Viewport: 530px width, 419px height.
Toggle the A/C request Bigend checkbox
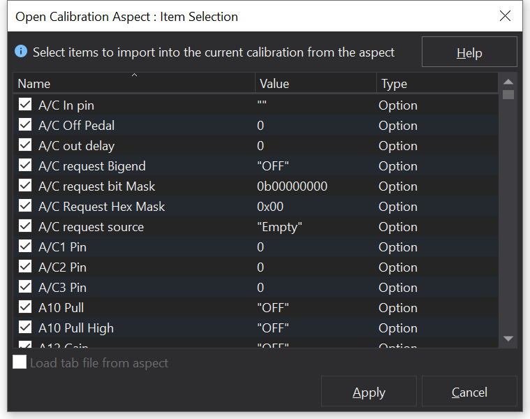tap(25, 166)
